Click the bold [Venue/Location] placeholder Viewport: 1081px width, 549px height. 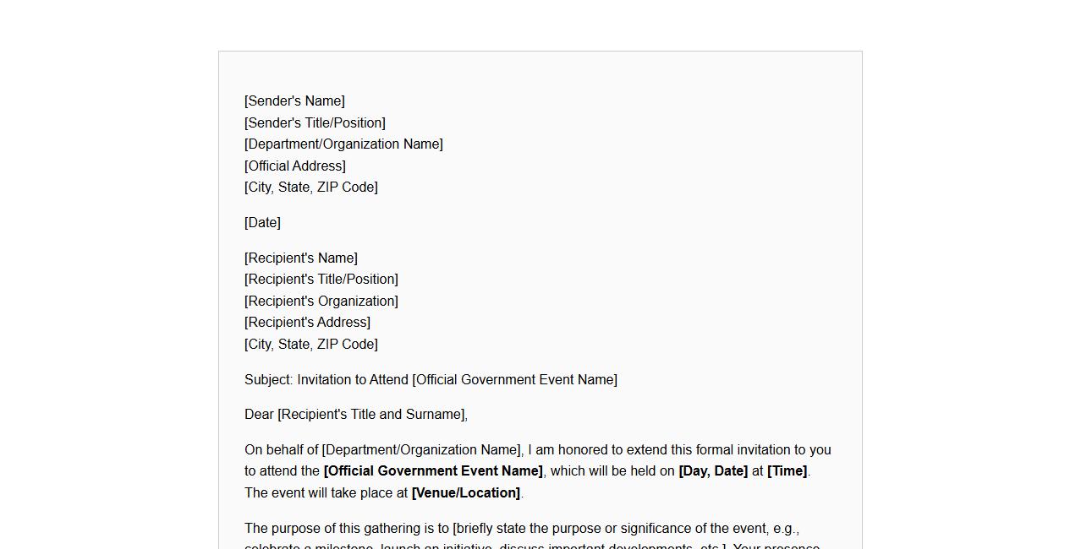point(466,493)
